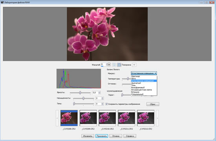
Task: Click the Масштаб spinner arrows
Action: click(107, 64)
